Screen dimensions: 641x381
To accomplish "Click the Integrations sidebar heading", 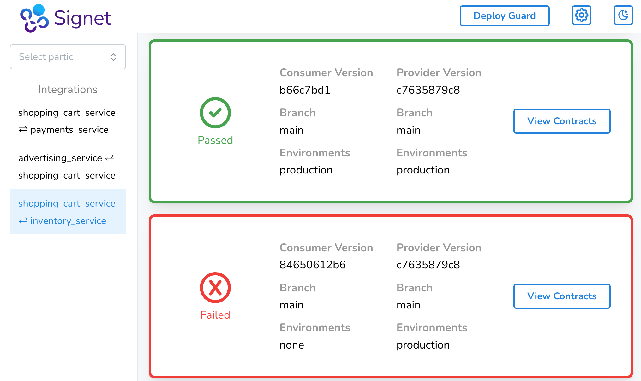I will tap(68, 90).
